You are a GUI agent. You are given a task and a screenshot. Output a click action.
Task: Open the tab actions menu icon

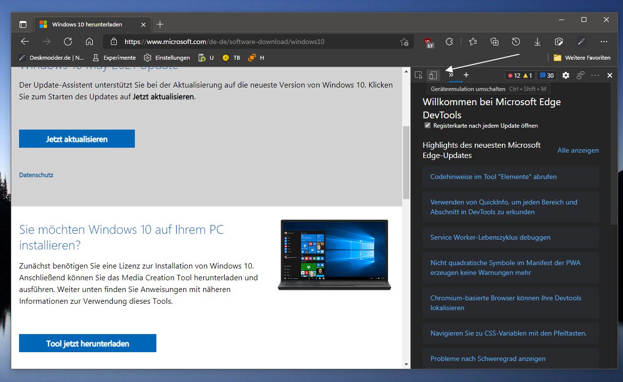[x=23, y=24]
